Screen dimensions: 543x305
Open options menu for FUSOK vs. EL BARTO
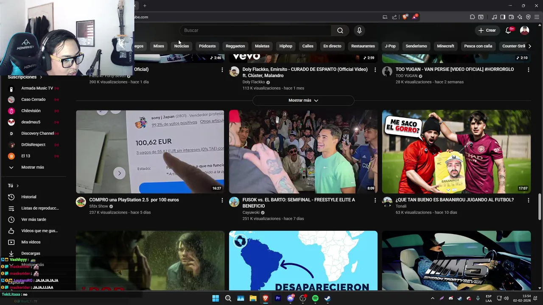pyautogui.click(x=375, y=200)
